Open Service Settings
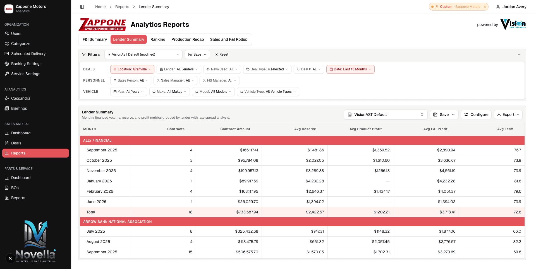Image resolution: width=536 pixels, height=269 pixels. [x=35, y=74]
